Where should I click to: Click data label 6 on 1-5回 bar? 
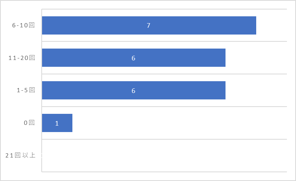click(x=133, y=91)
